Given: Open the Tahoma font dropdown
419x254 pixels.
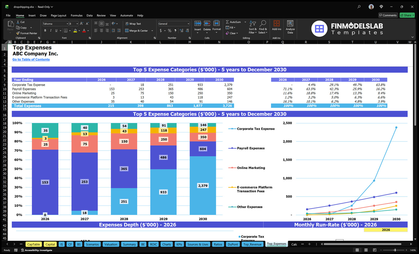Looking at the screenshot, I should tap(68, 23).
